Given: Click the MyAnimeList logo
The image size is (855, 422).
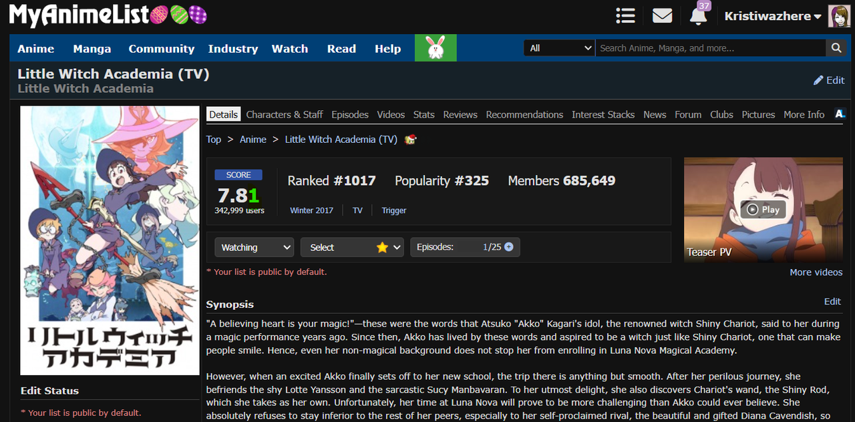Looking at the screenshot, I should tap(78, 15).
